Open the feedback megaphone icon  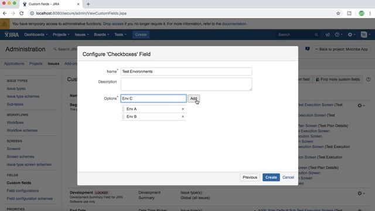328,35
